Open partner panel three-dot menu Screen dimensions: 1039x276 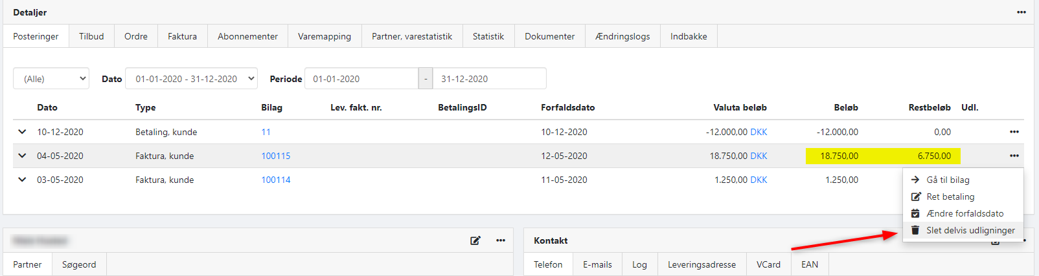(501, 240)
